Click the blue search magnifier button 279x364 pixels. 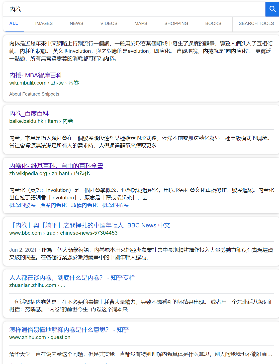(272, 9)
